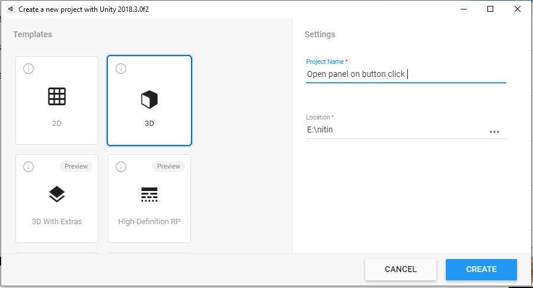Select the 3D With Extras card
Viewport: 533px width, 288px height.
[x=57, y=199]
